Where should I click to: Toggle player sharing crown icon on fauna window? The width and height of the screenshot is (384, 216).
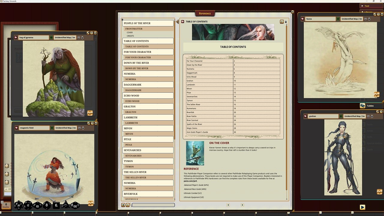pyautogui.click(x=365, y=19)
